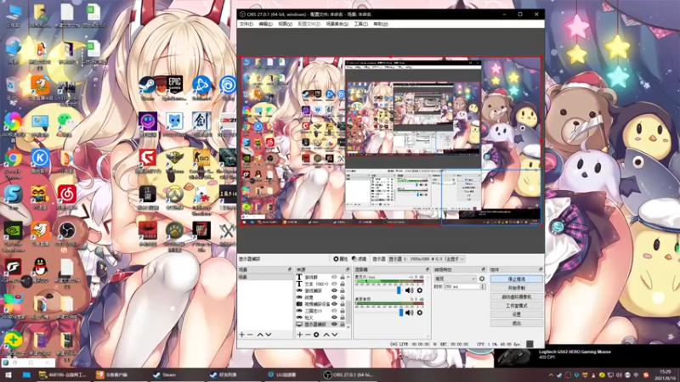Pop out the Sources dock panel
Viewport: 680px width, 382px height.
(348, 269)
